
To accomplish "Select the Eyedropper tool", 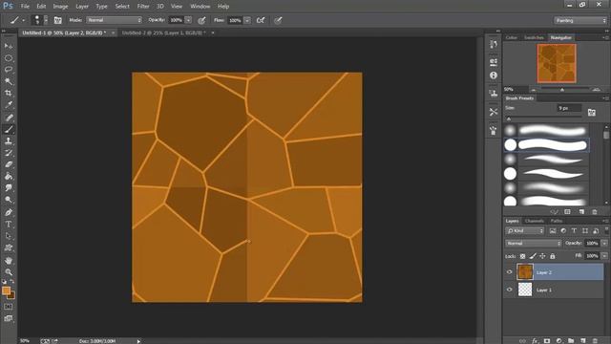I will (9, 104).
